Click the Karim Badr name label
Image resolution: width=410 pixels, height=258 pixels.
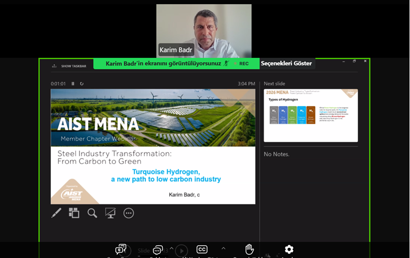[176, 50]
